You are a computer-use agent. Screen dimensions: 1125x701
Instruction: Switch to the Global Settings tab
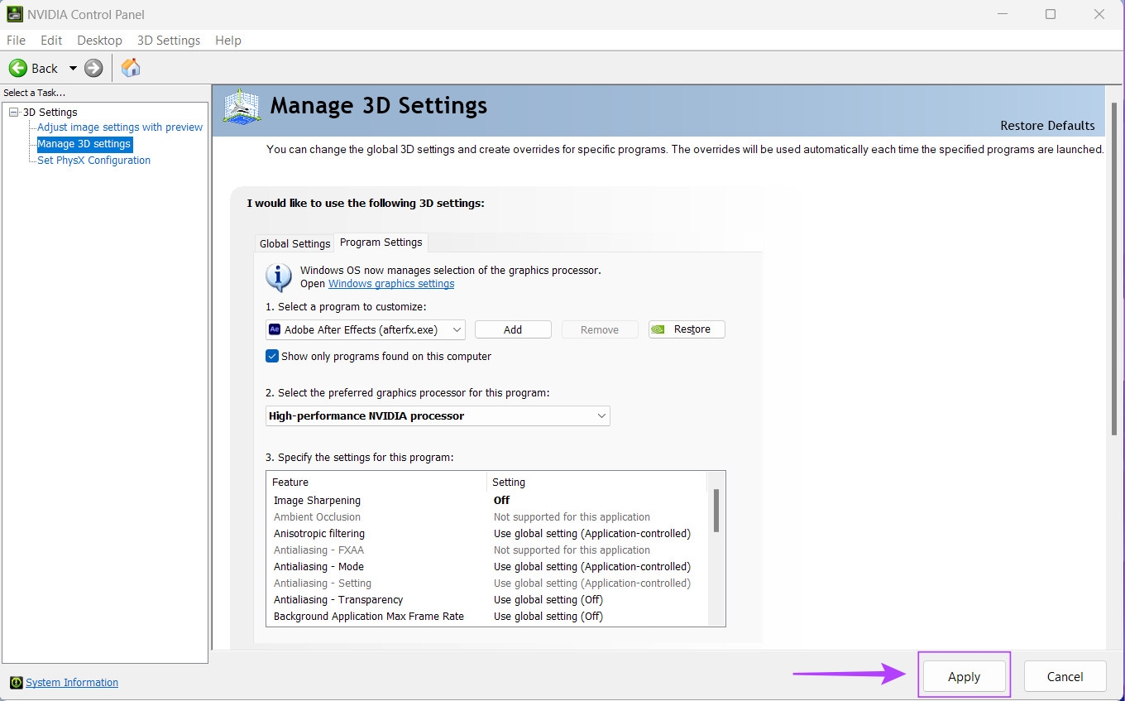coord(294,243)
